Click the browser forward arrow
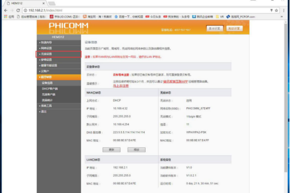This screenshot has height=193, width=290. click(12, 10)
